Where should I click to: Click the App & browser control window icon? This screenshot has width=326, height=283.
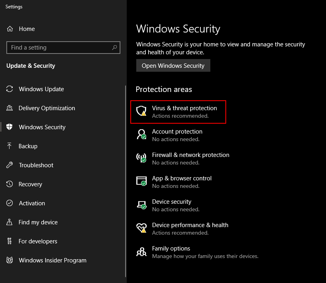141,181
